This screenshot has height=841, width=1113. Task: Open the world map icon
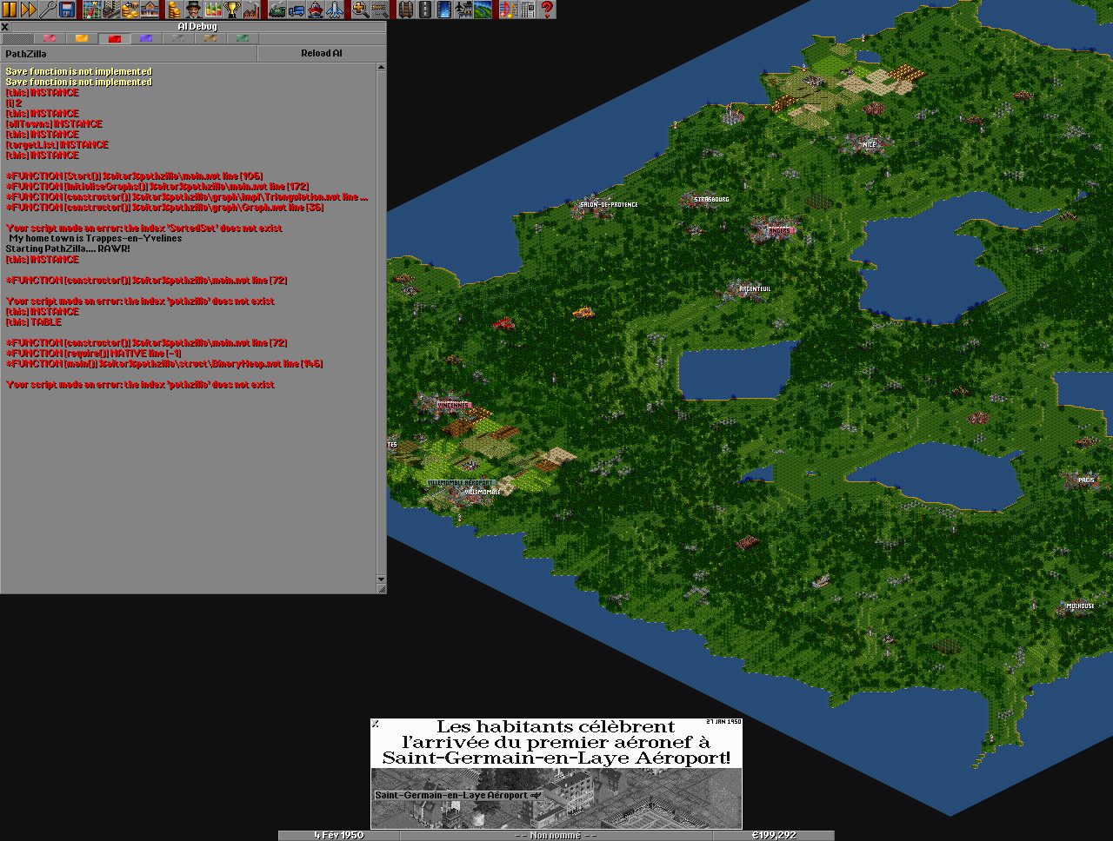click(x=91, y=10)
